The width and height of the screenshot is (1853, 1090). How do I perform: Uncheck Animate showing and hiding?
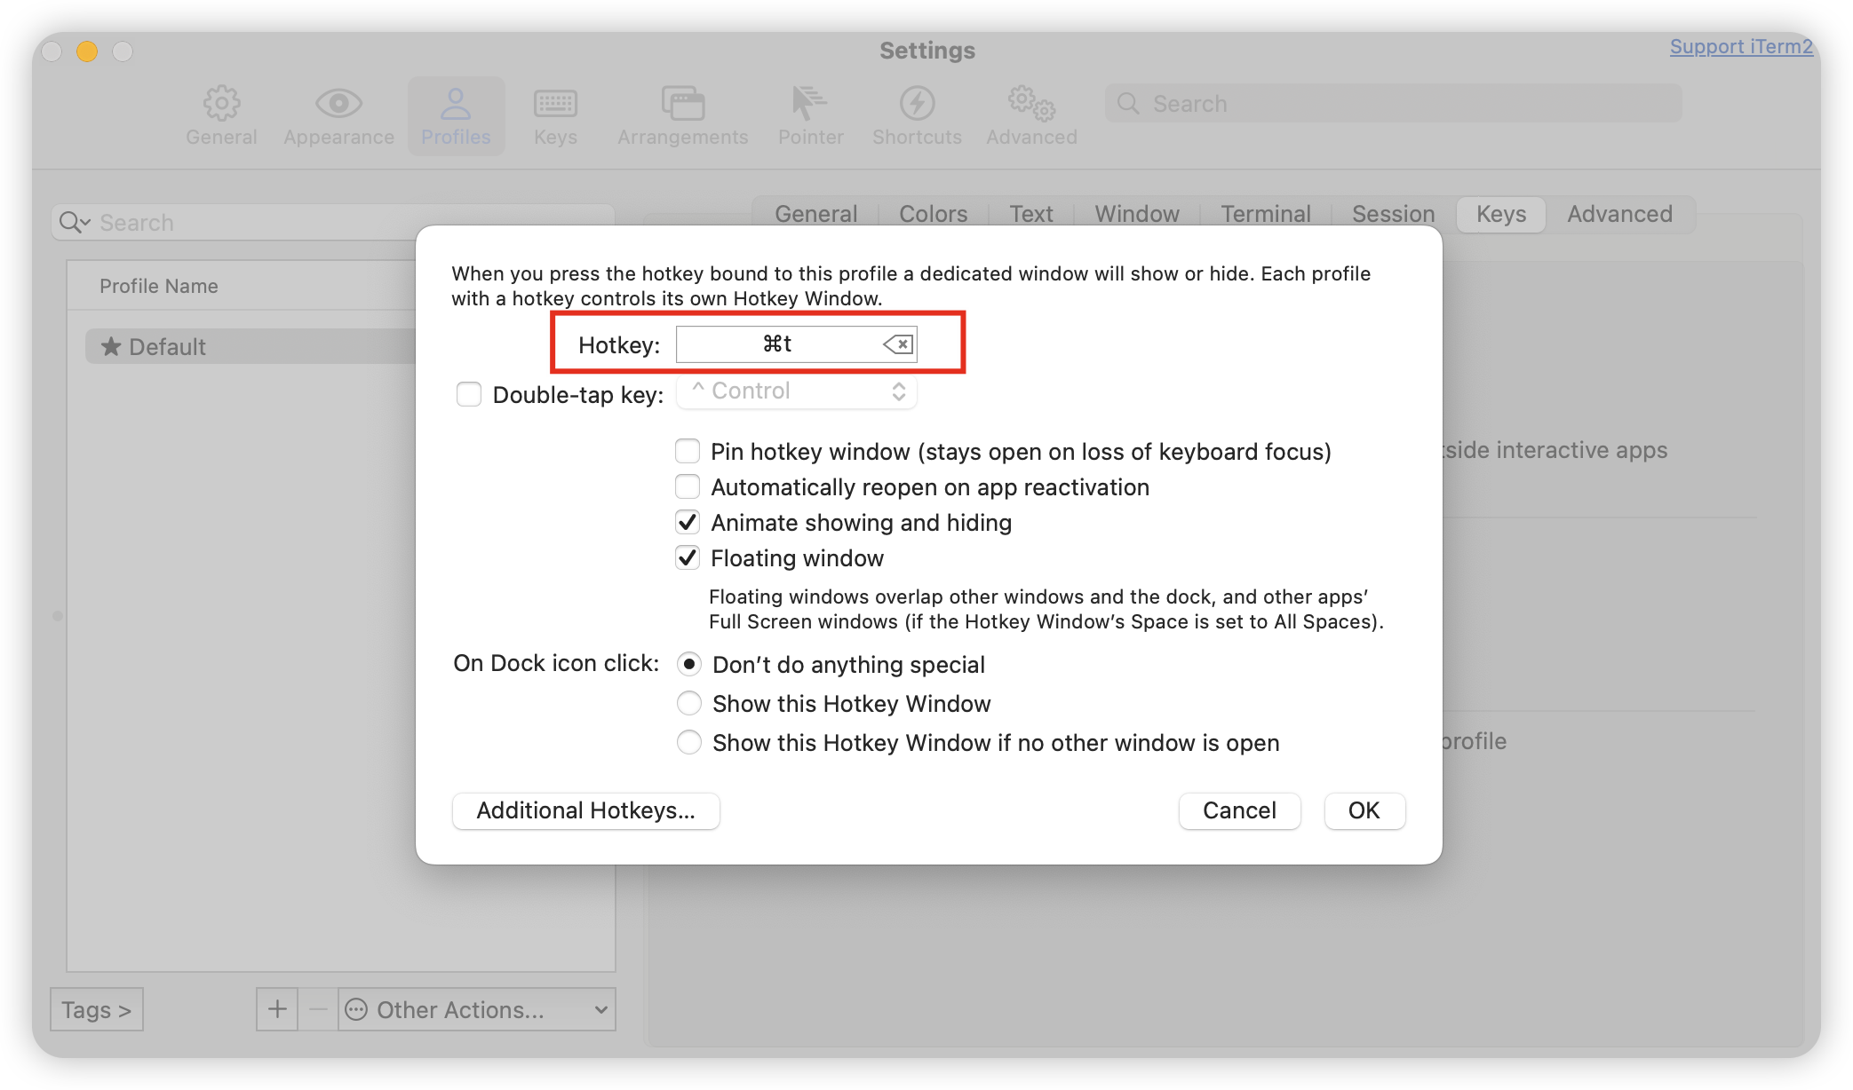[x=688, y=523]
